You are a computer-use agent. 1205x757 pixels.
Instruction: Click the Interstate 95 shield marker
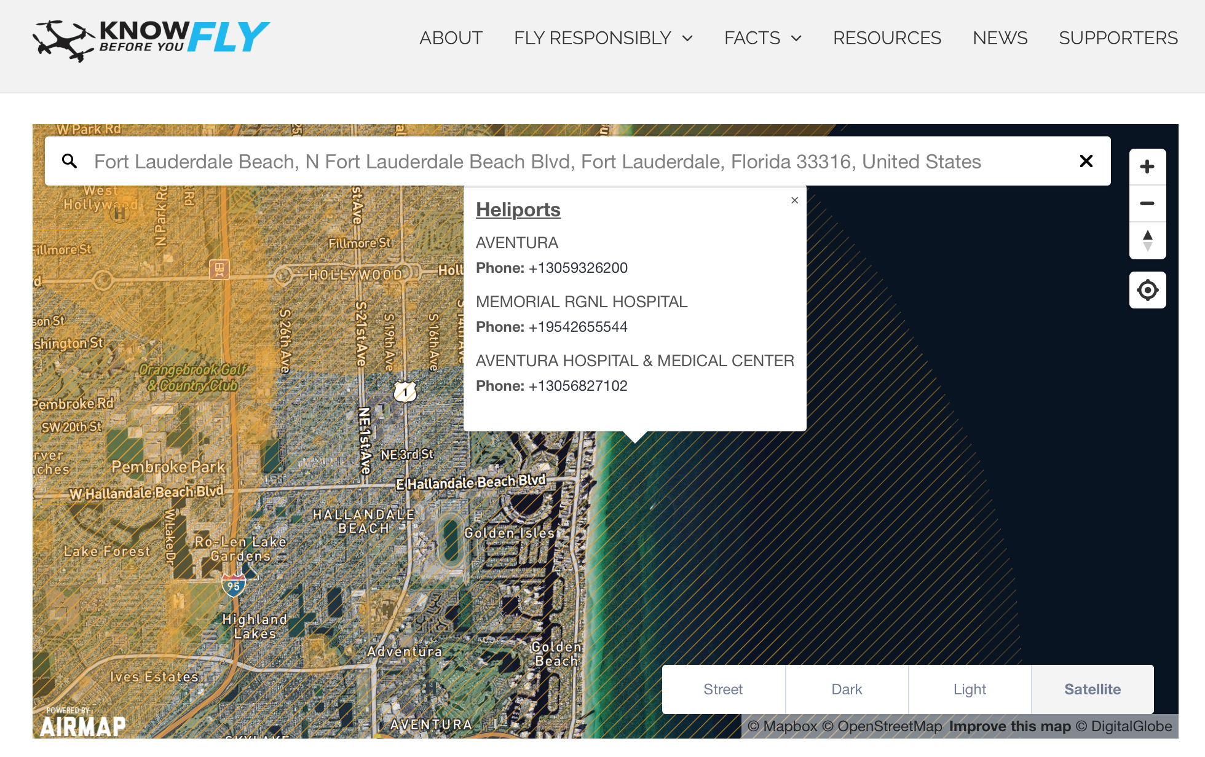[234, 585]
